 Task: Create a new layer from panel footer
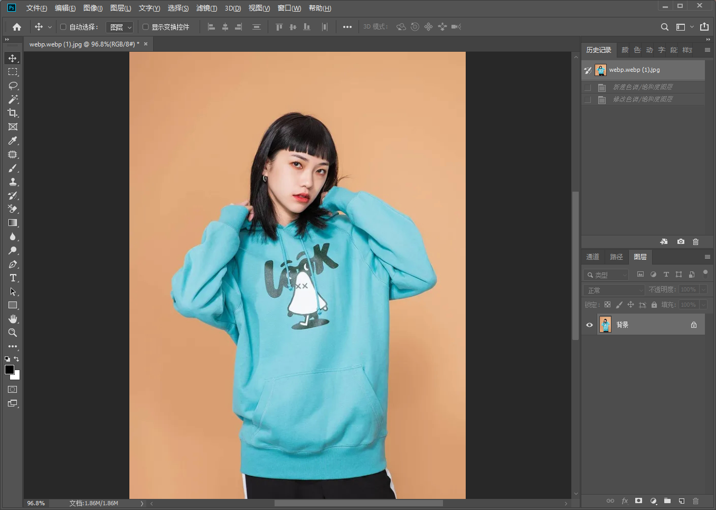tap(682, 500)
